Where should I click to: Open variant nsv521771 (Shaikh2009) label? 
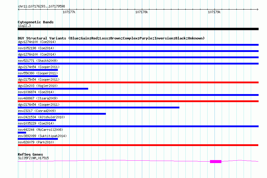point(38,61)
